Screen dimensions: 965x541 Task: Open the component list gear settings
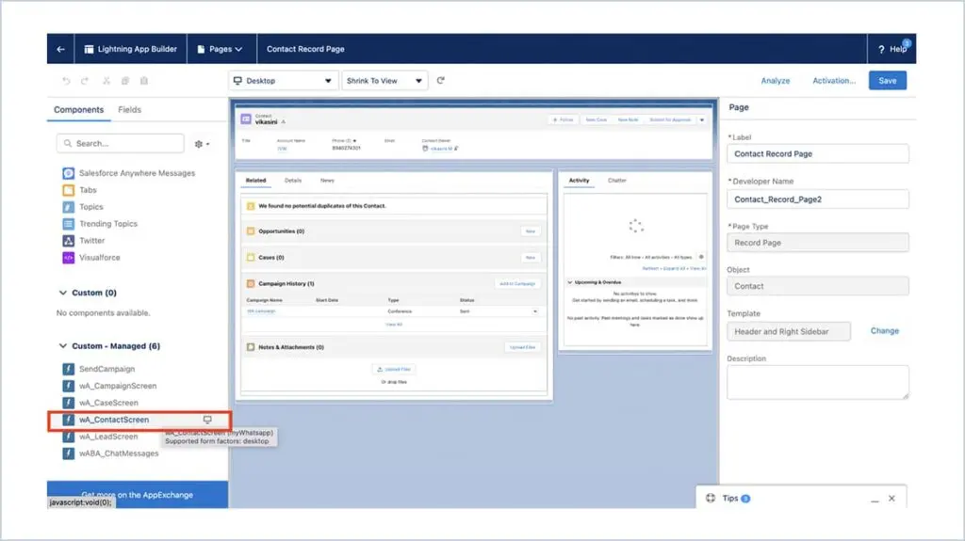tap(202, 144)
